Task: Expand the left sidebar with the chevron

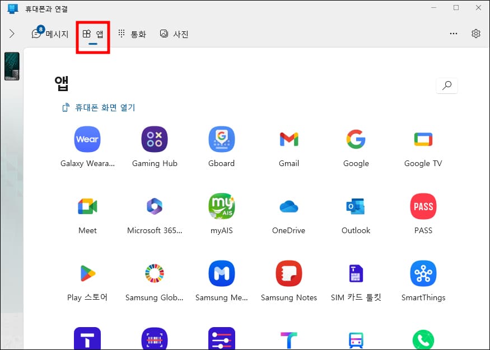Action: pos(12,32)
